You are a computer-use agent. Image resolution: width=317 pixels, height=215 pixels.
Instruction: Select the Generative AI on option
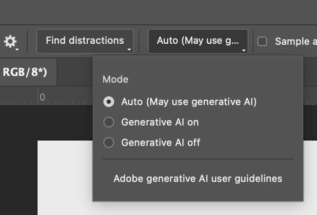point(109,122)
